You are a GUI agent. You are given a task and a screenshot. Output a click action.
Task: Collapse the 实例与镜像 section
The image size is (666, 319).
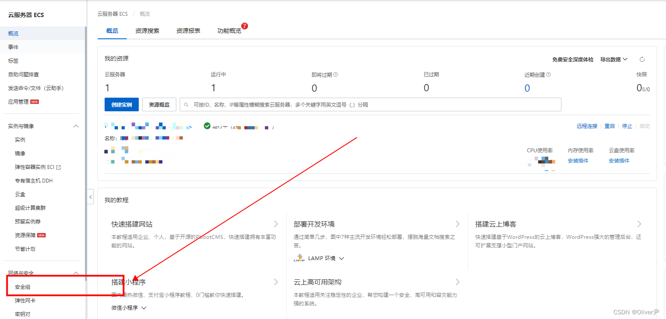[76, 126]
